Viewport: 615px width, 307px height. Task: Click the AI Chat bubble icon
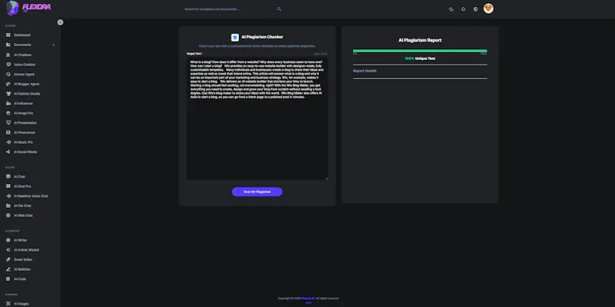[8, 177]
